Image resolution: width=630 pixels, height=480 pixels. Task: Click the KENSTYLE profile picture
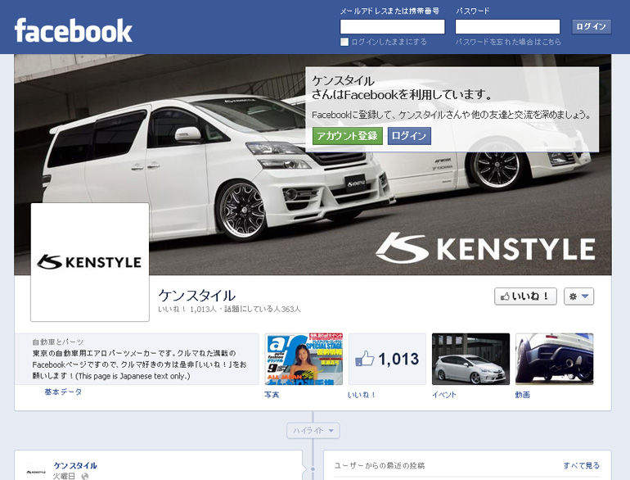coord(90,262)
